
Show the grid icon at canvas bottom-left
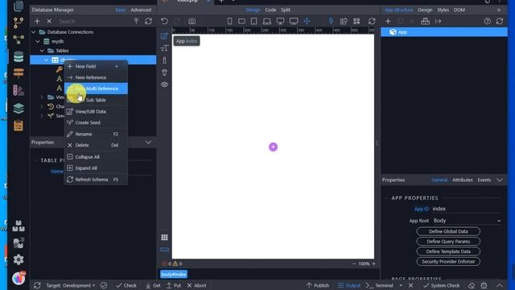coord(164,238)
